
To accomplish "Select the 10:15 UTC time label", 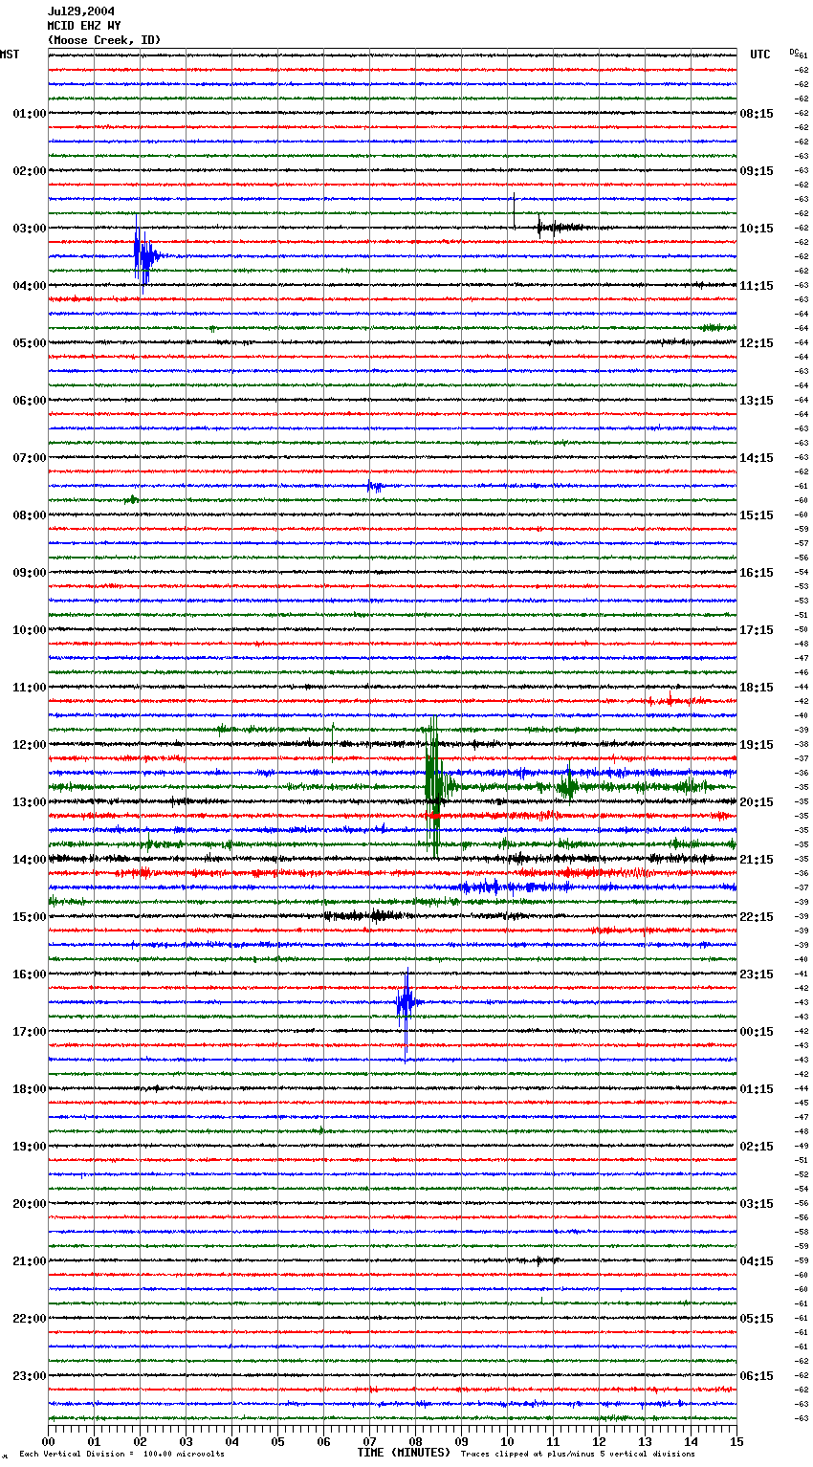I will point(757,229).
